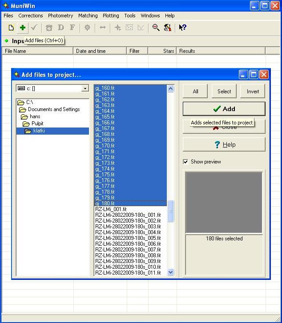282x323 pixels.
Task: Click the grayed Flat correction F icon
Action: pos(73,28)
